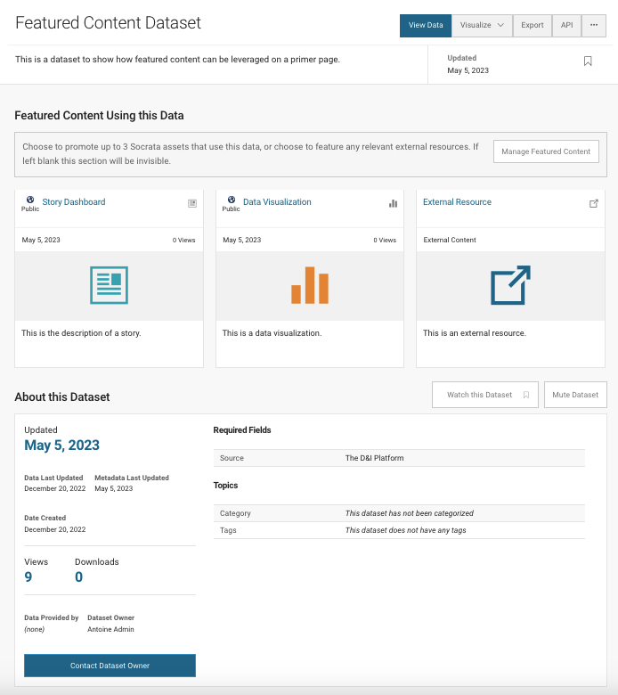This screenshot has height=695, width=618.
Task: Click the large 'May 5, 2023' updated date
Action: [x=61, y=446]
